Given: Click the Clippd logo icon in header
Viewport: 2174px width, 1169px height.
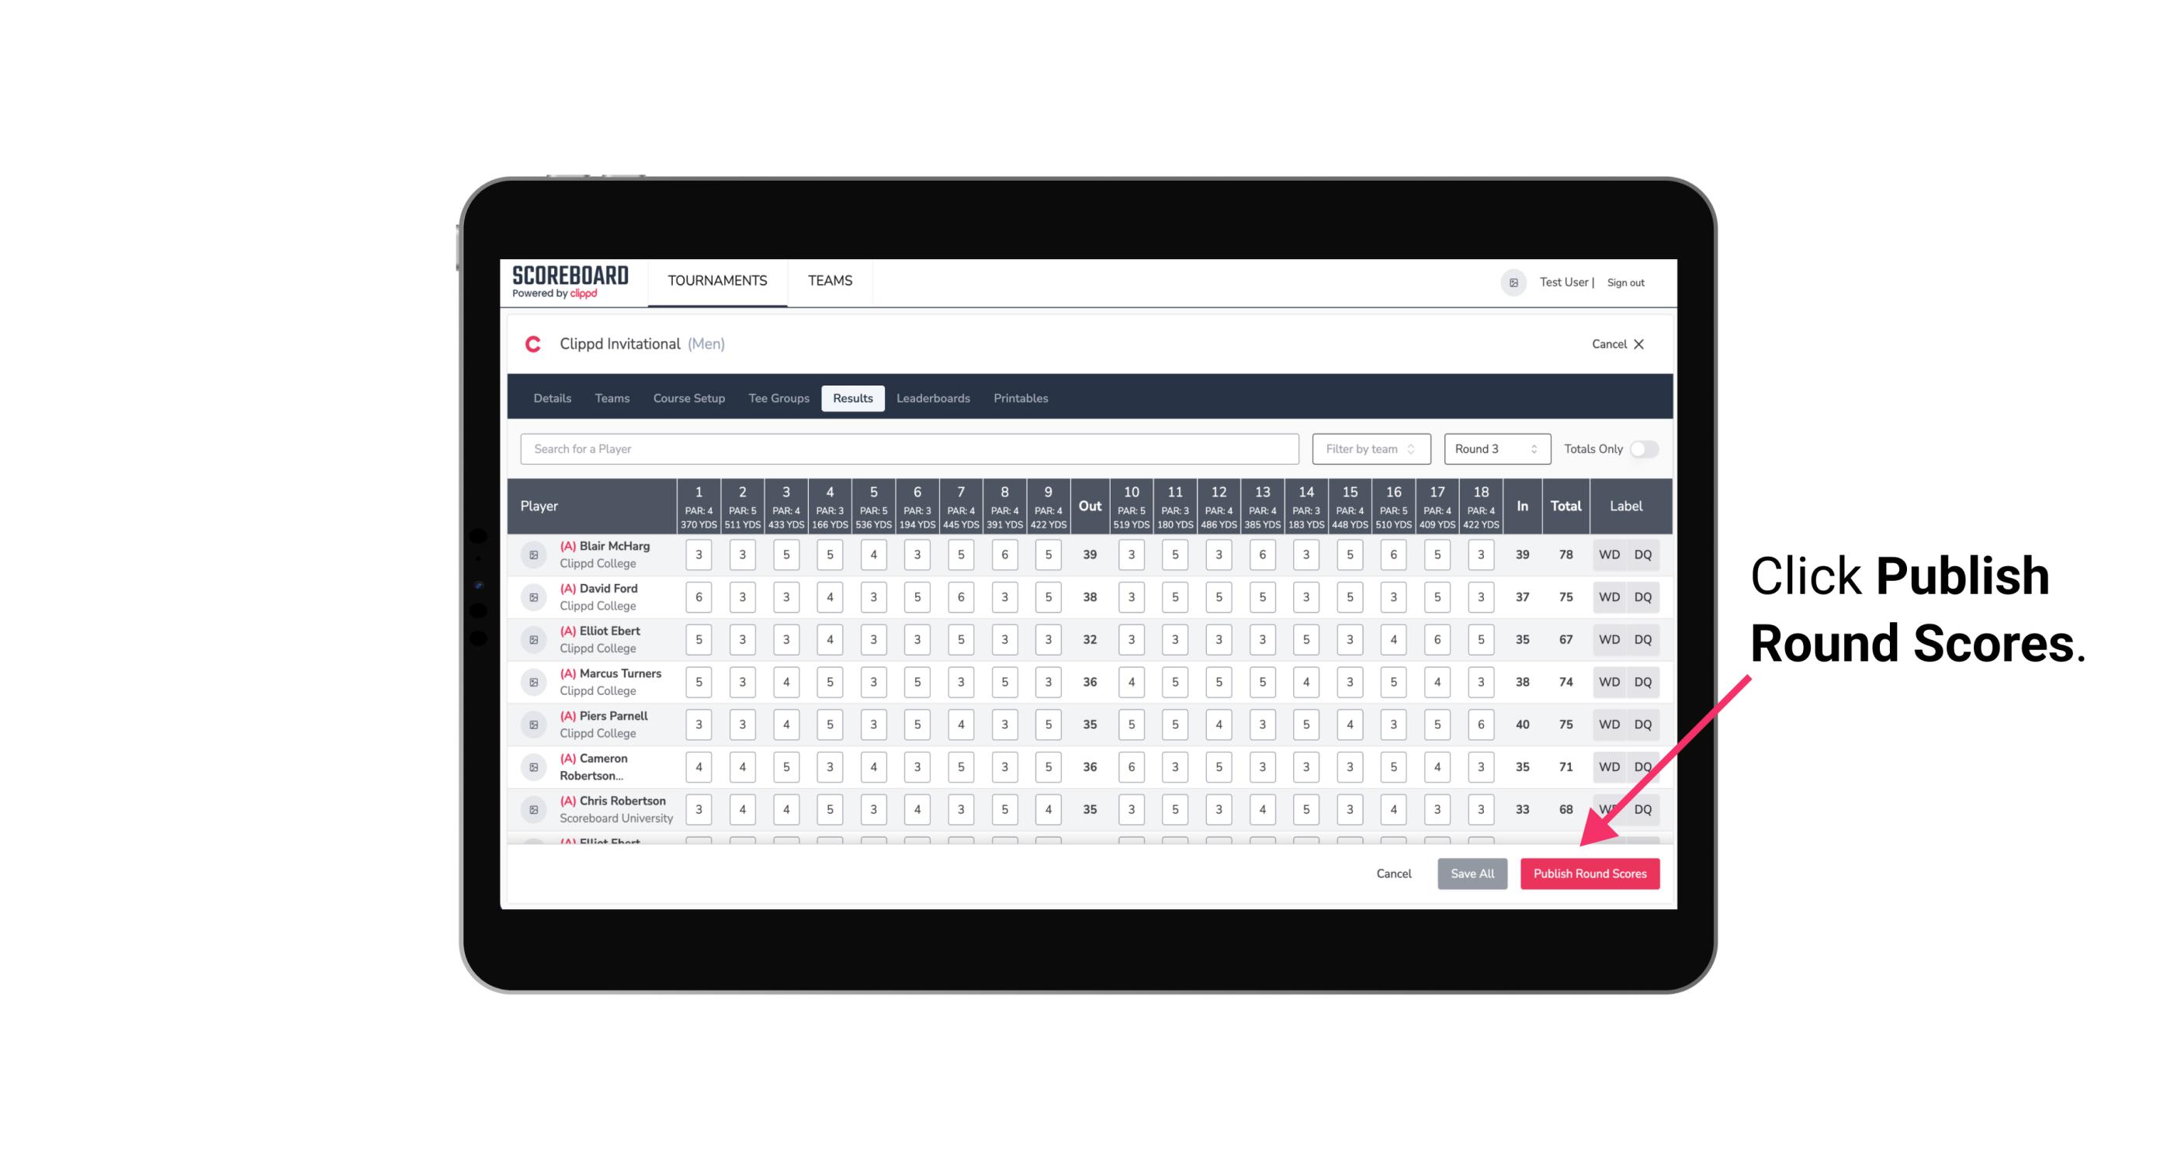Looking at the screenshot, I should point(536,344).
